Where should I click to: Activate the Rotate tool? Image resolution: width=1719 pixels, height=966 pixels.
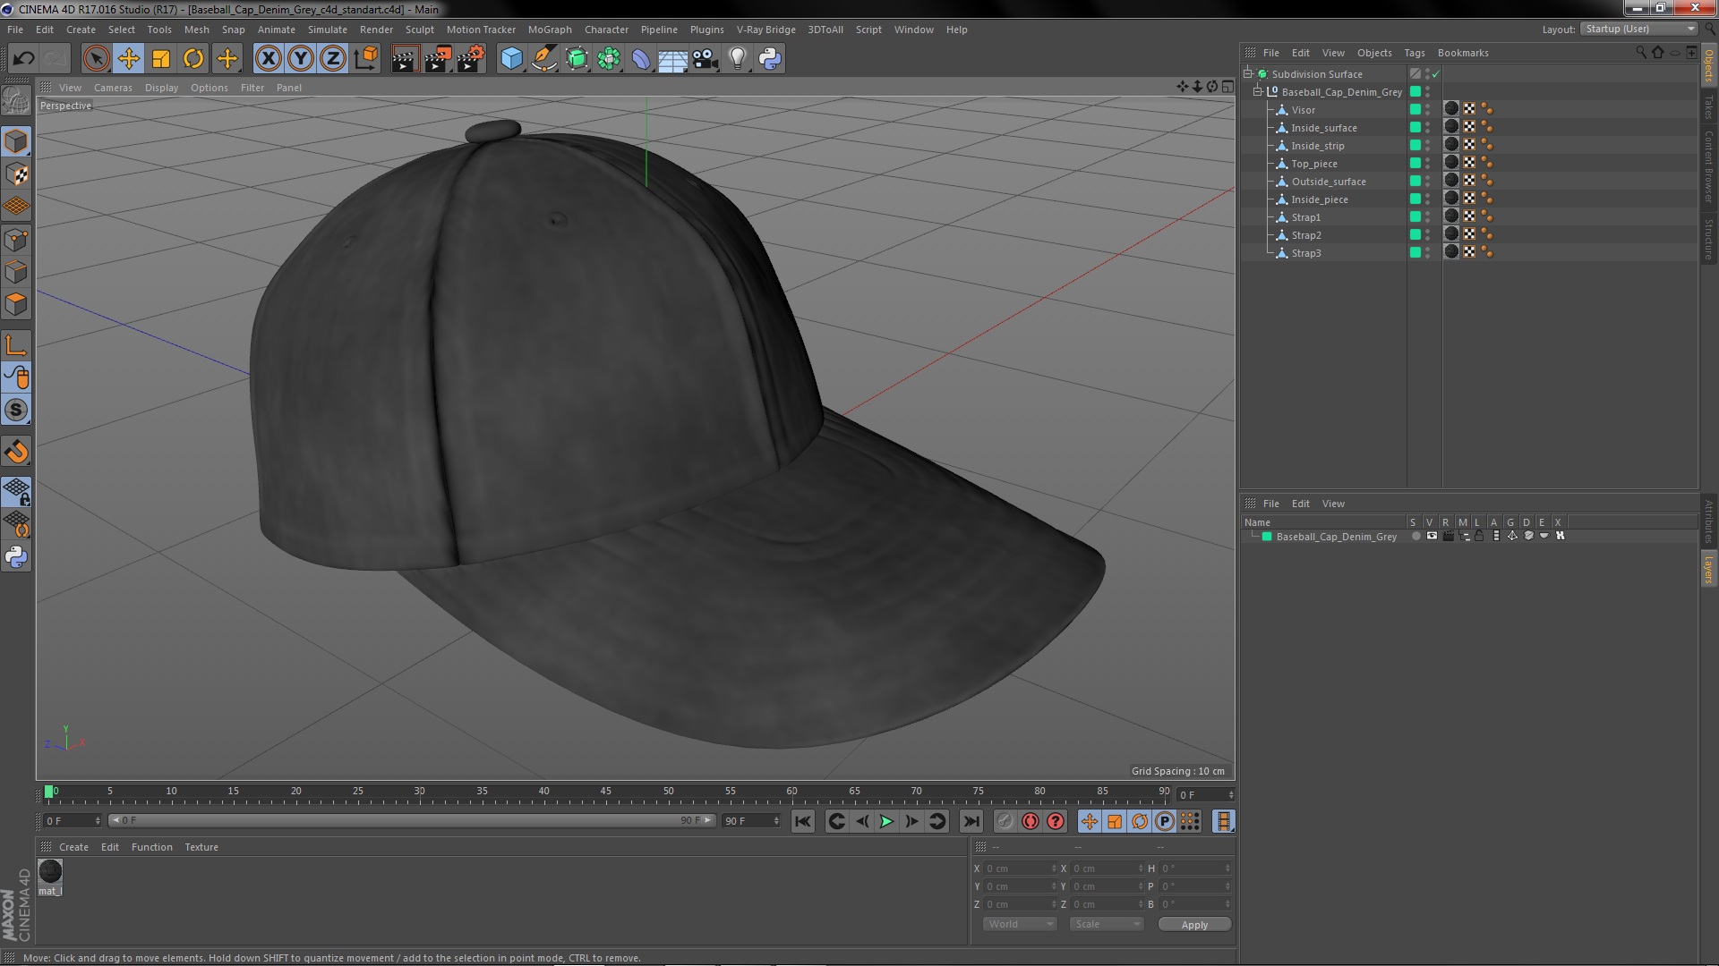click(193, 59)
